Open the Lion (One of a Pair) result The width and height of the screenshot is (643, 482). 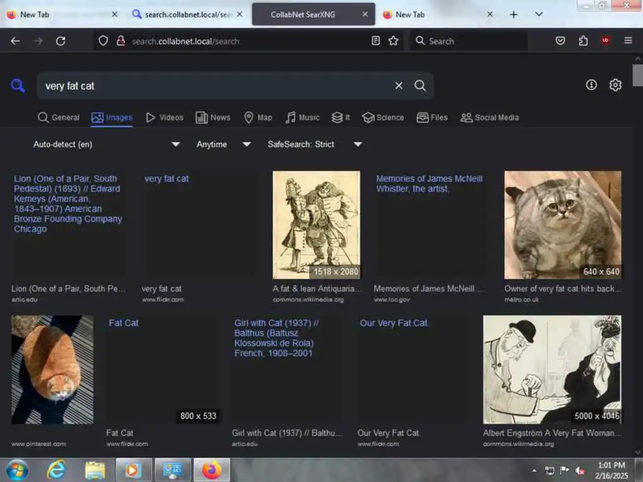click(68, 225)
